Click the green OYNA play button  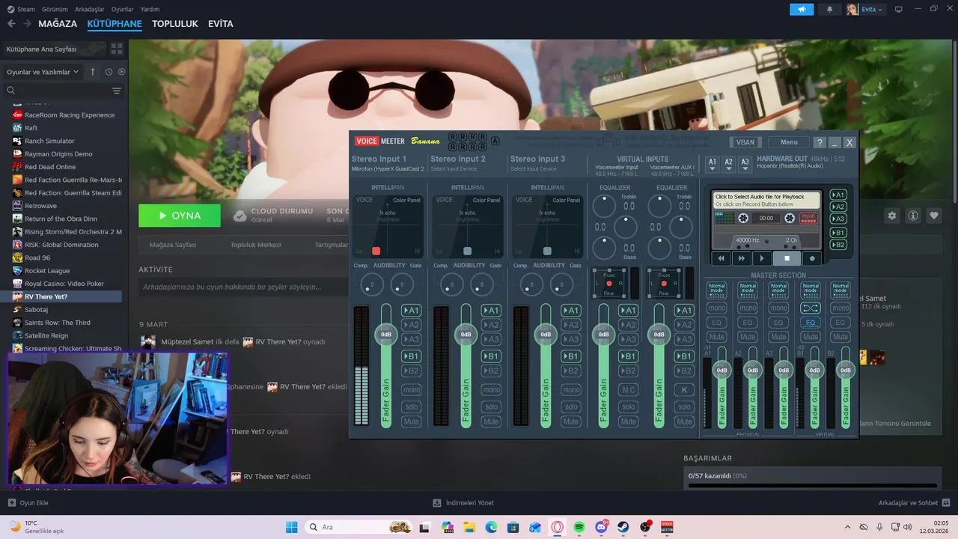pos(180,216)
